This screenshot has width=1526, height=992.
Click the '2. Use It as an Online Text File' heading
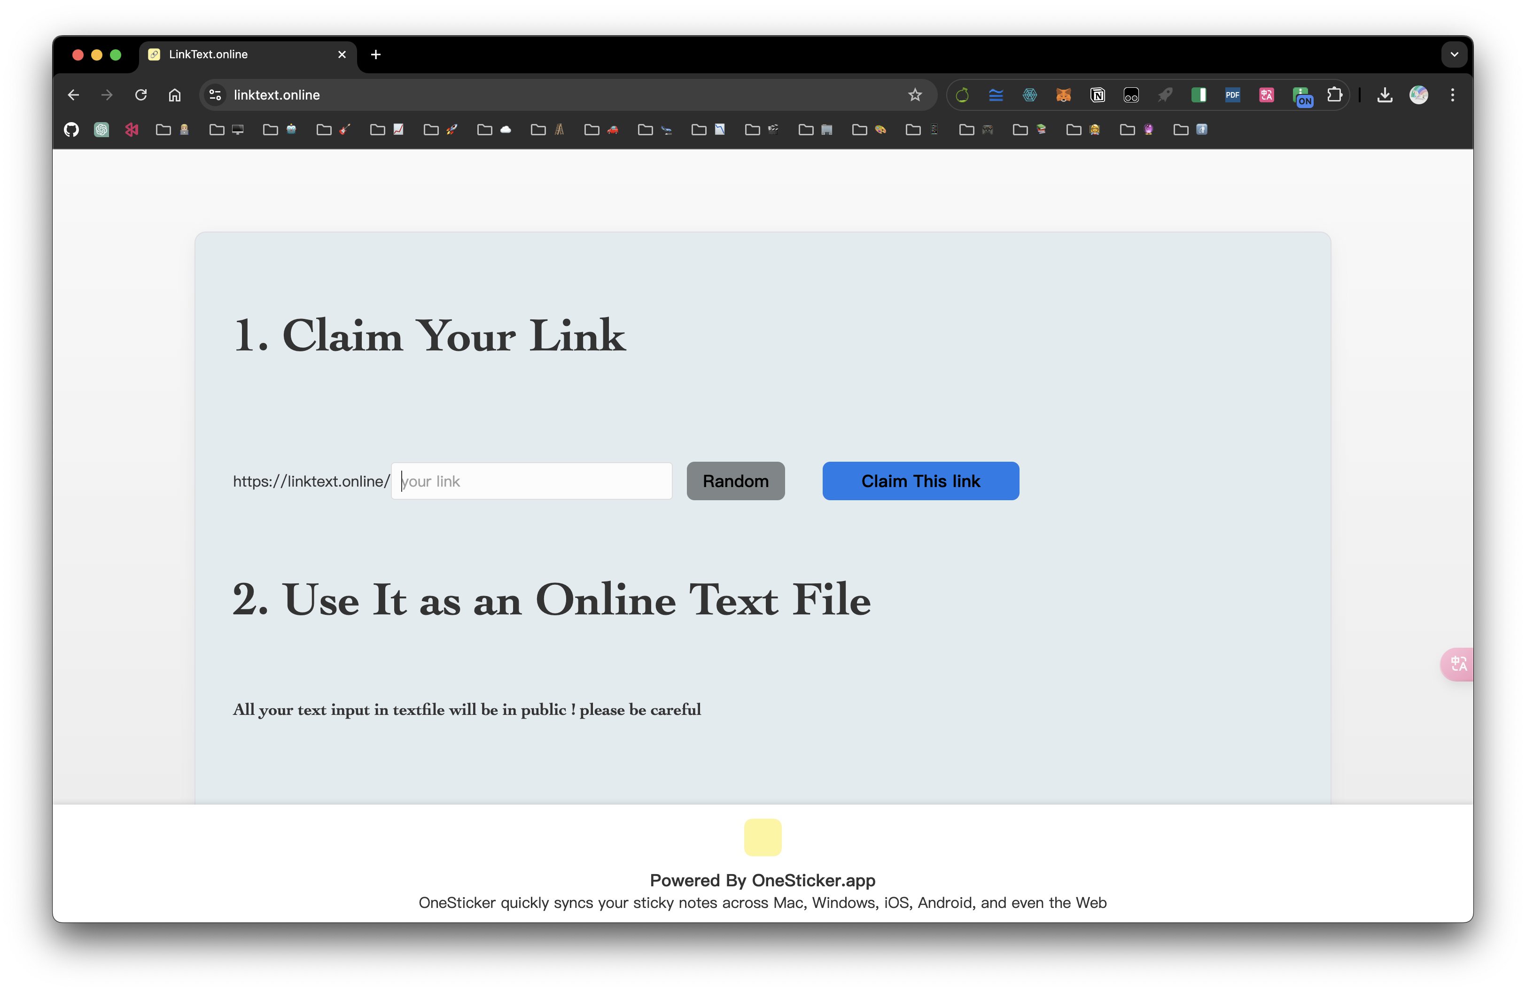tap(552, 600)
